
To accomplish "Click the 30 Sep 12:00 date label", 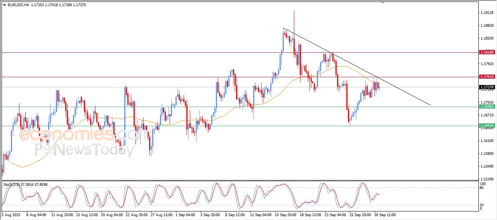I will point(384,215).
